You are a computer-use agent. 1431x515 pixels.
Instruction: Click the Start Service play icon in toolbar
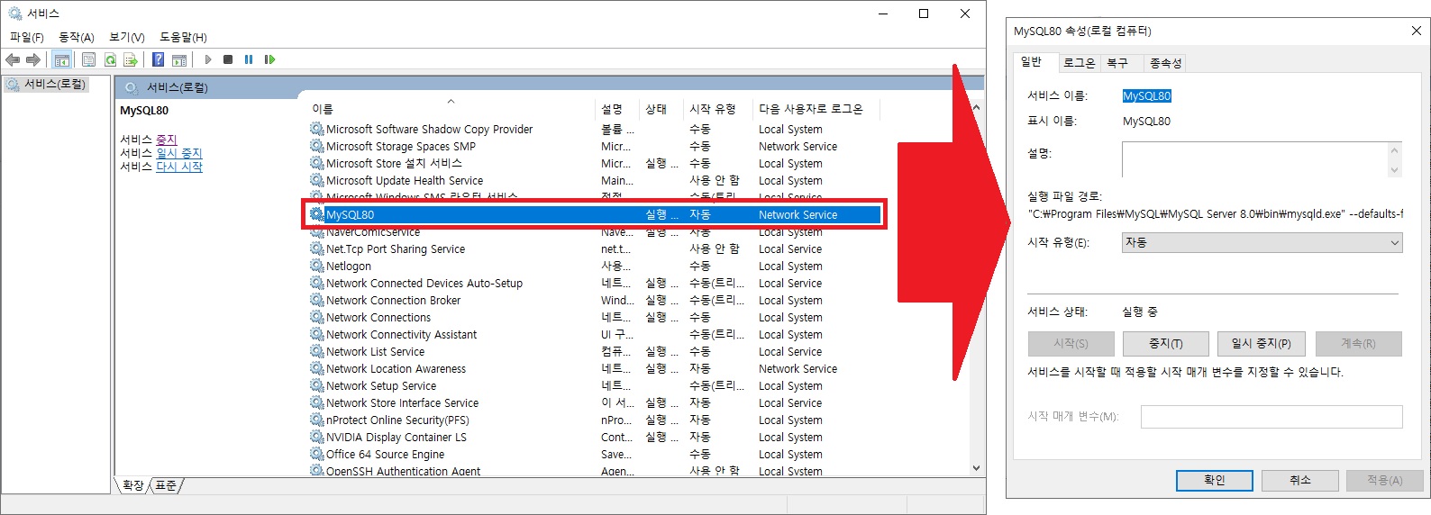tap(208, 59)
